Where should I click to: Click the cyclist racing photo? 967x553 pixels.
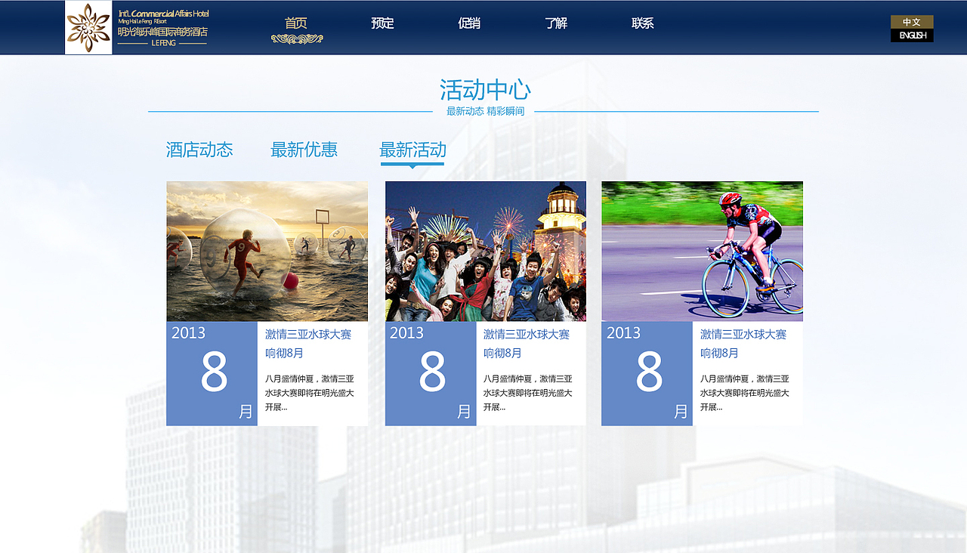click(x=702, y=250)
